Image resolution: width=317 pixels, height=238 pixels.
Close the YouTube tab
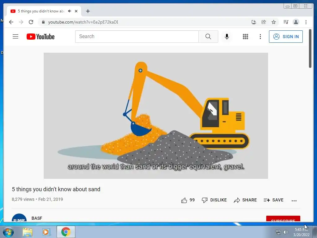click(x=76, y=11)
